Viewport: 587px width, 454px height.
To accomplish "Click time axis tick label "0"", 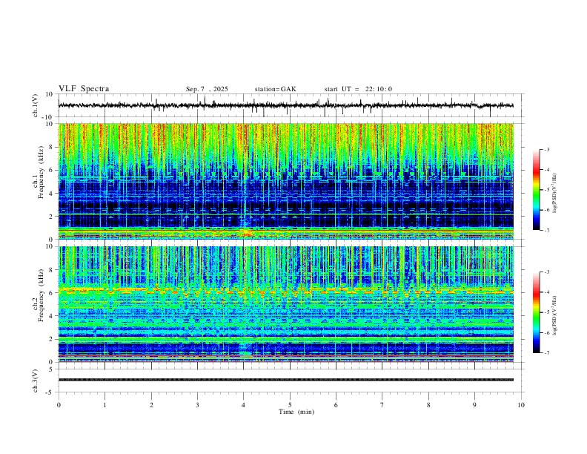I will click(x=59, y=405).
